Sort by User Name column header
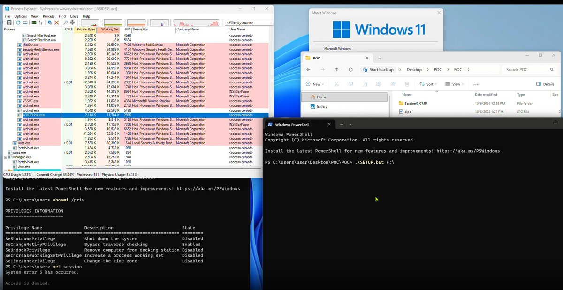The height and width of the screenshot is (290, 563). coord(248,29)
